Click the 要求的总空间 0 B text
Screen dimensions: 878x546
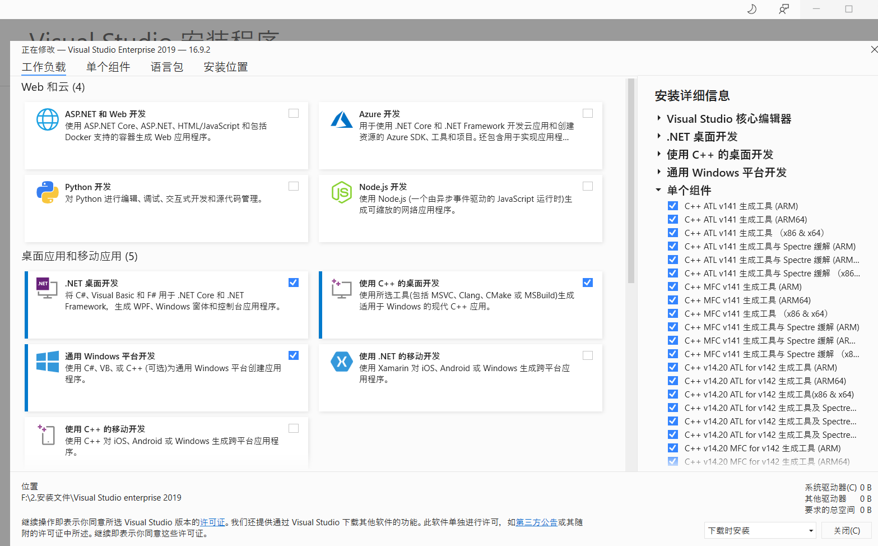[838, 510]
